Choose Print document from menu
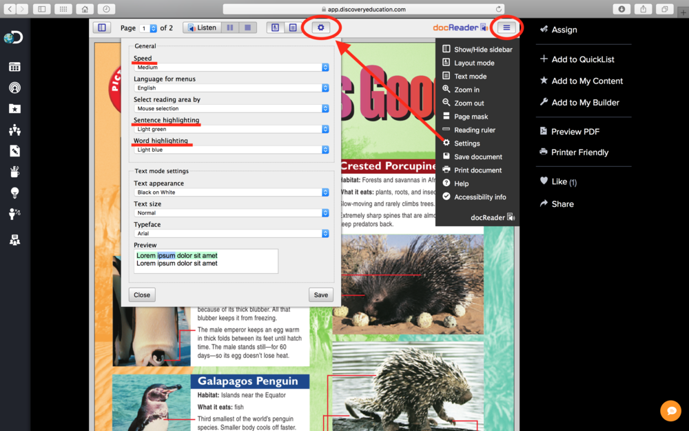This screenshot has height=431, width=689. coord(472,170)
